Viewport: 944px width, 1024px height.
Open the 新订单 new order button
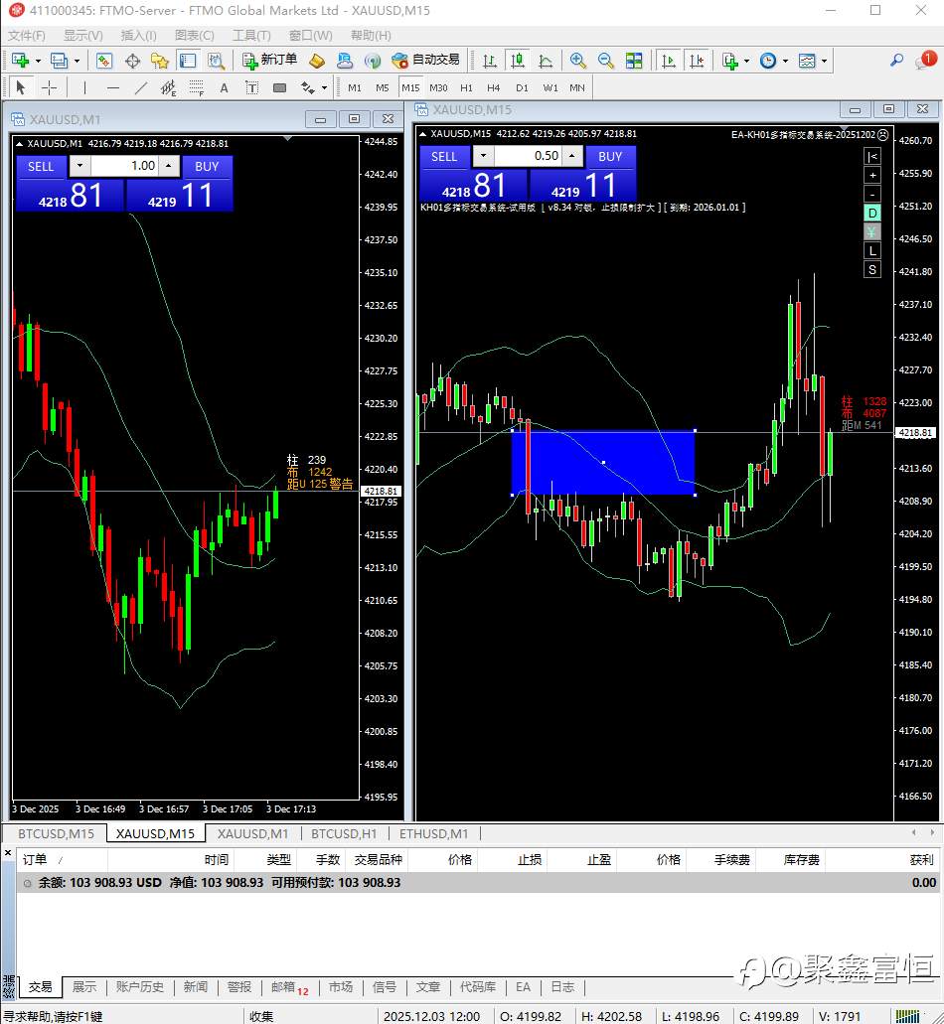(x=270, y=60)
